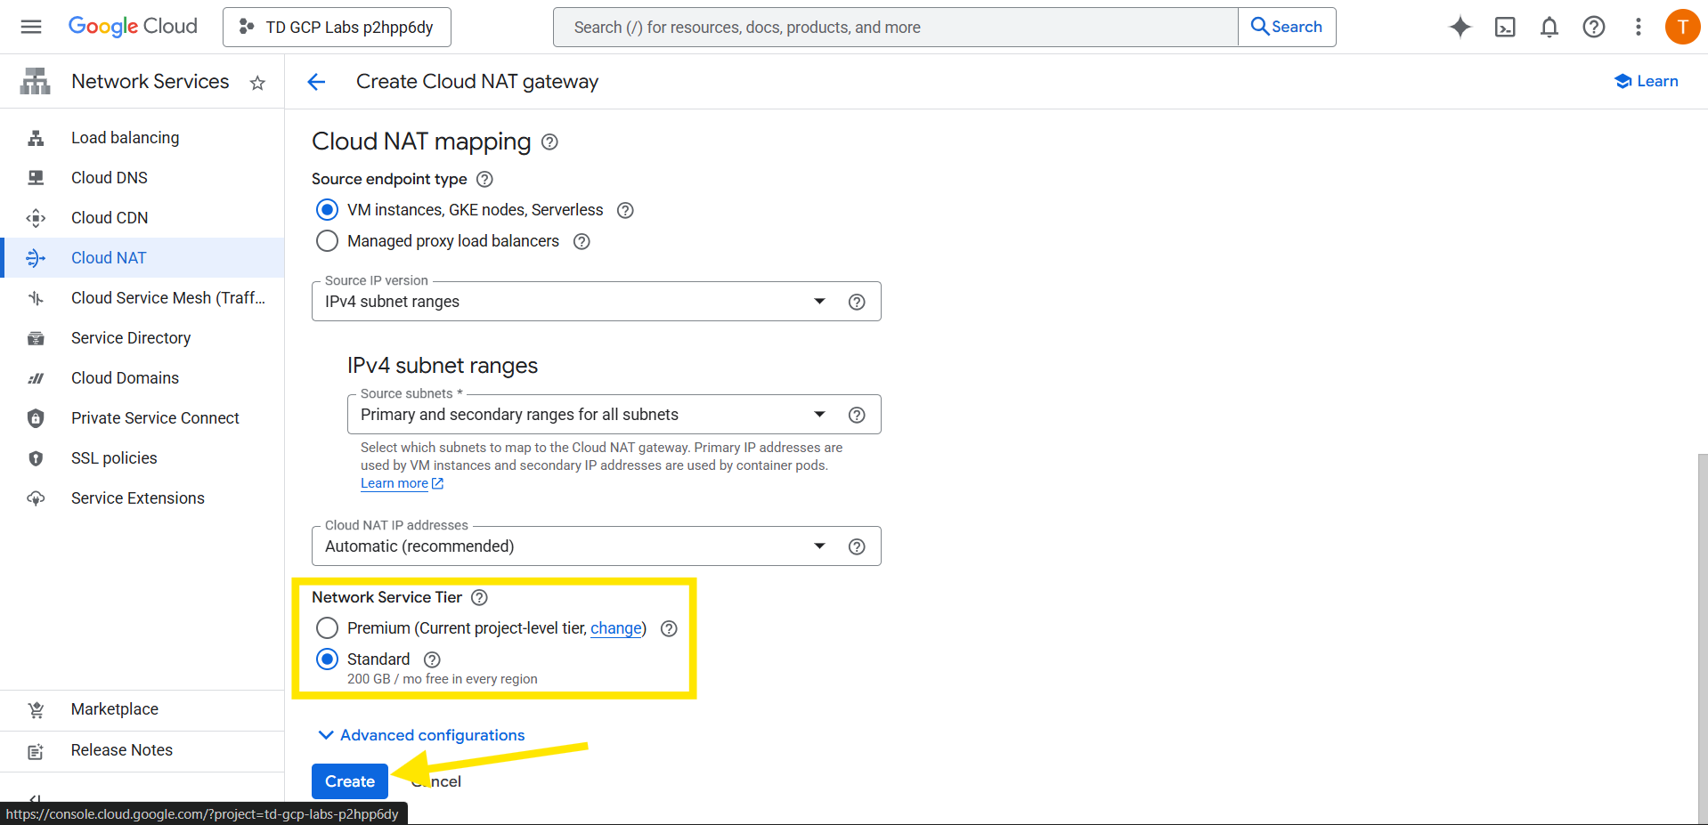
Task: Go to Load balancing in sidebar
Action: pos(125,138)
